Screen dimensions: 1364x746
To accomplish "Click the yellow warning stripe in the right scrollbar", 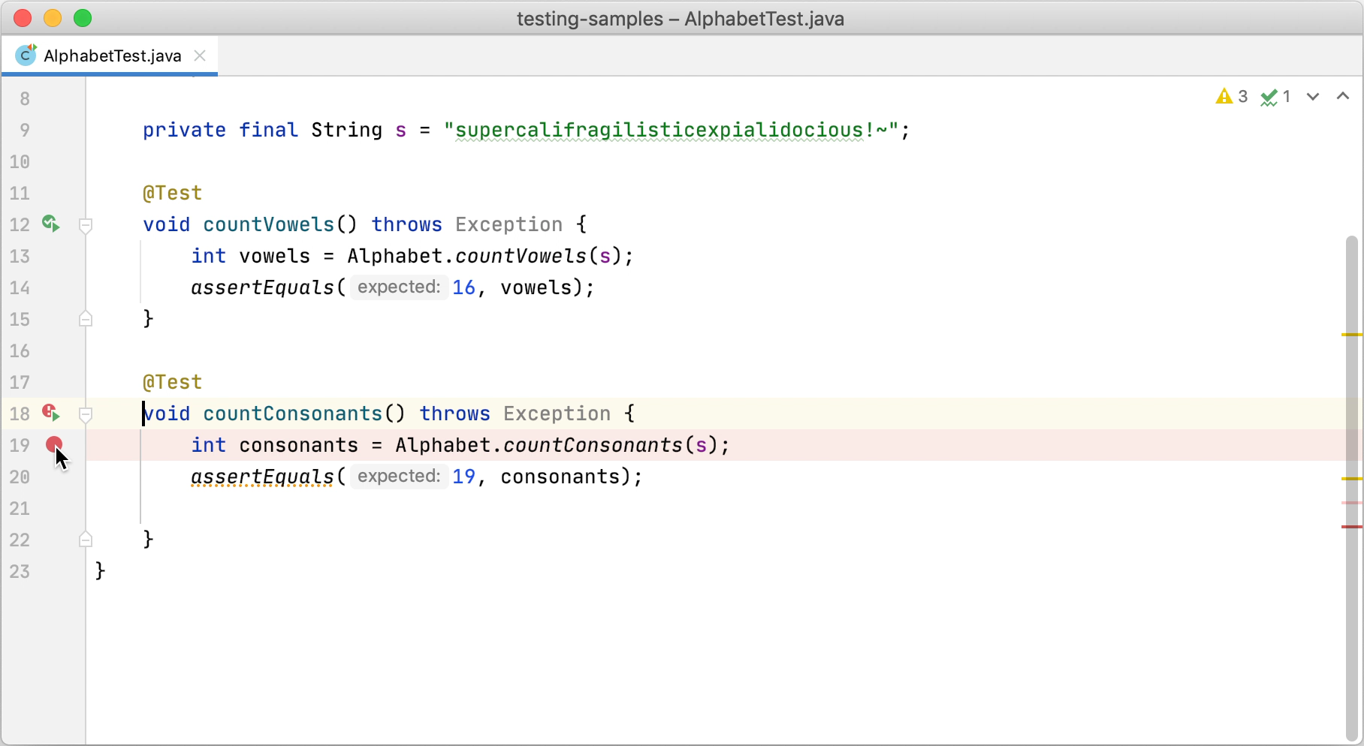I will coord(1351,334).
